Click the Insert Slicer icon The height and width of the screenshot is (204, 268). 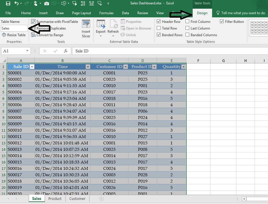click(x=86, y=24)
